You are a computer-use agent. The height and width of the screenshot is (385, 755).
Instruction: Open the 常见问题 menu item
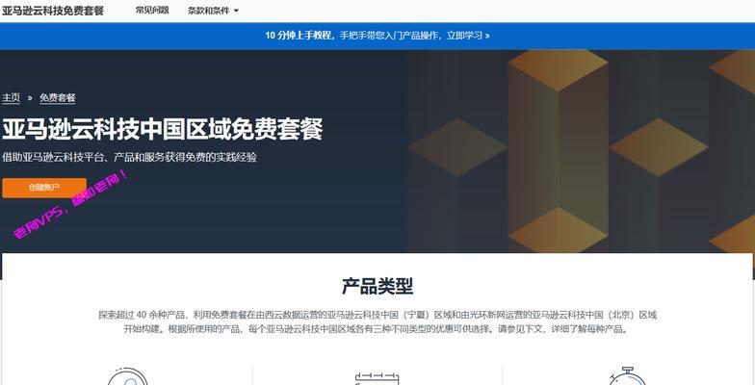[x=152, y=10]
